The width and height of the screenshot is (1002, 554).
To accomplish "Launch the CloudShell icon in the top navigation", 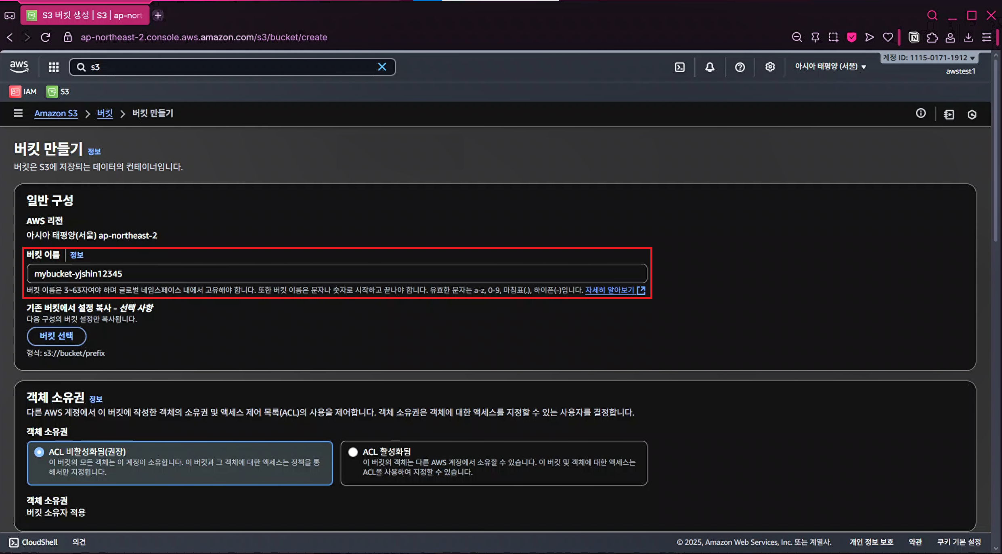I will click(680, 67).
